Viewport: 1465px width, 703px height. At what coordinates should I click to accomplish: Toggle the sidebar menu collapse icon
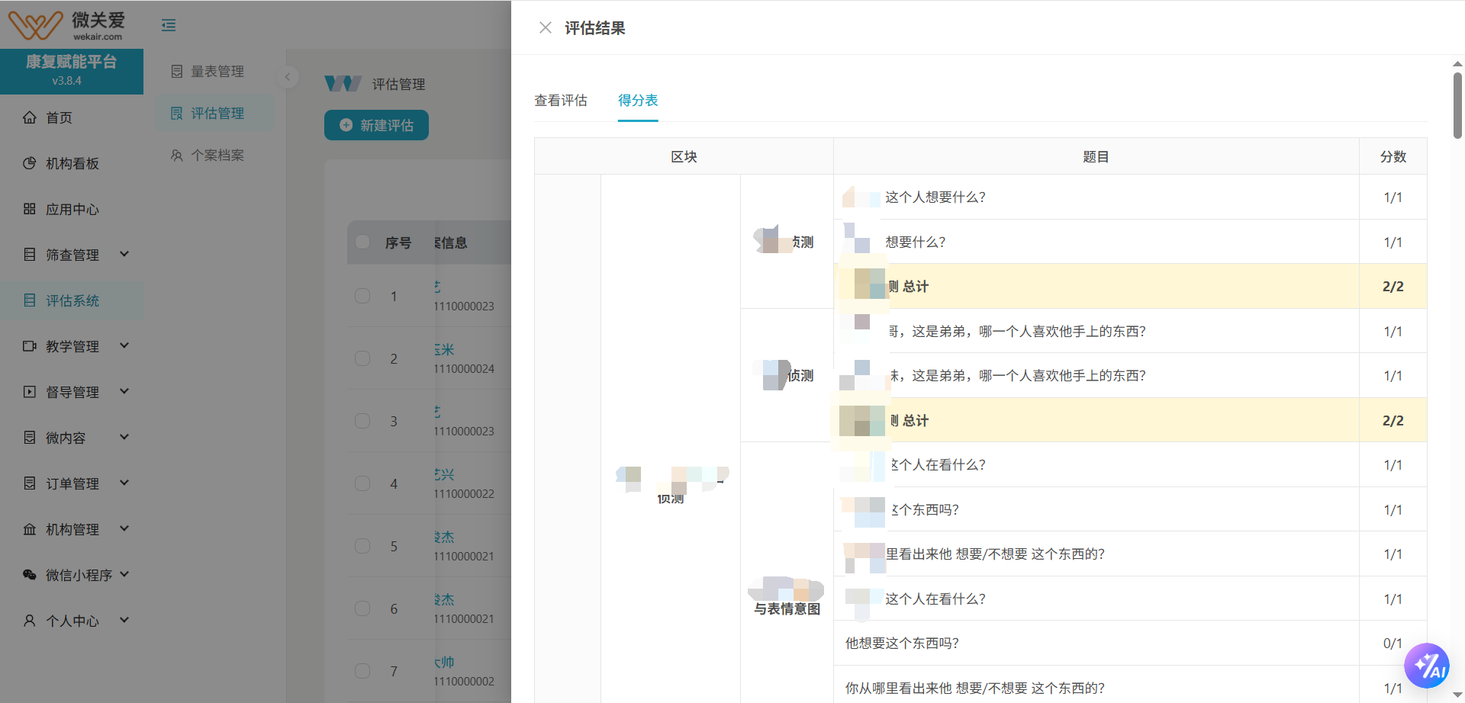(169, 26)
